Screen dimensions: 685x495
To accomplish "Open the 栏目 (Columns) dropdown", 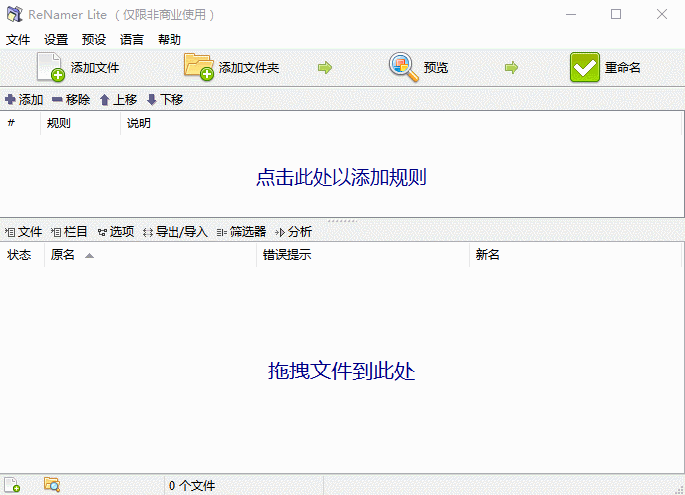I will (70, 231).
